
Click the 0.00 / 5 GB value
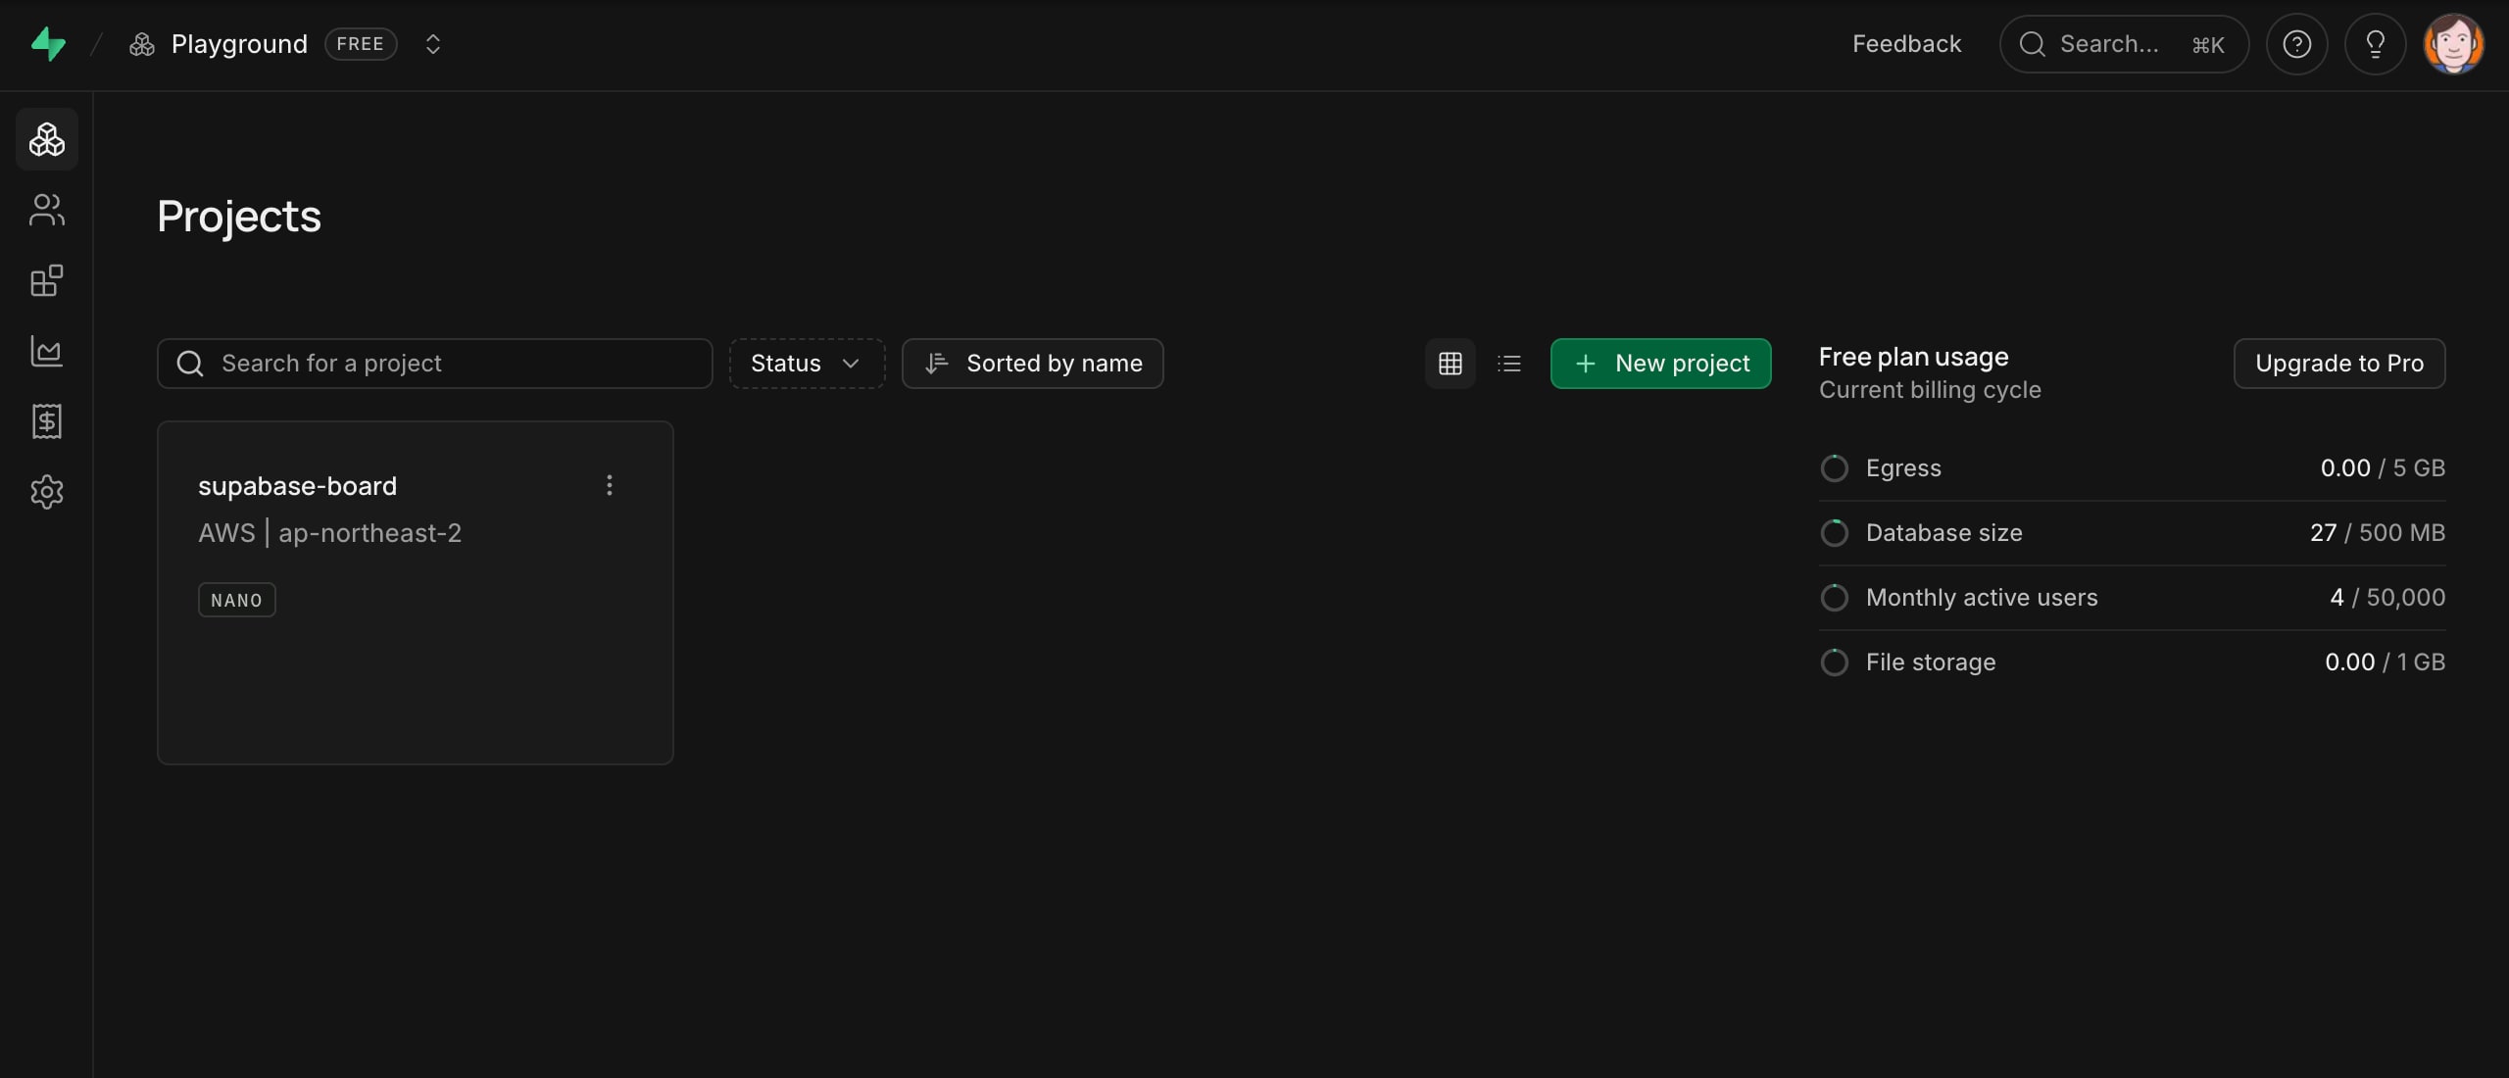click(x=2383, y=468)
